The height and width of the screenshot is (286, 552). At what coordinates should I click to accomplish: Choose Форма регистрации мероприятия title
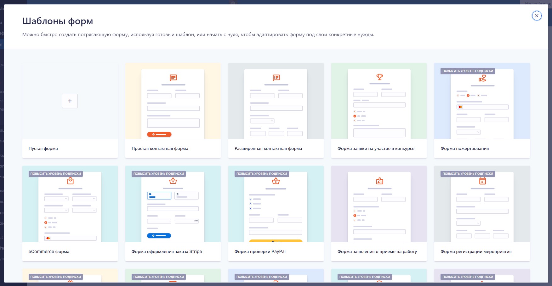(x=476, y=251)
